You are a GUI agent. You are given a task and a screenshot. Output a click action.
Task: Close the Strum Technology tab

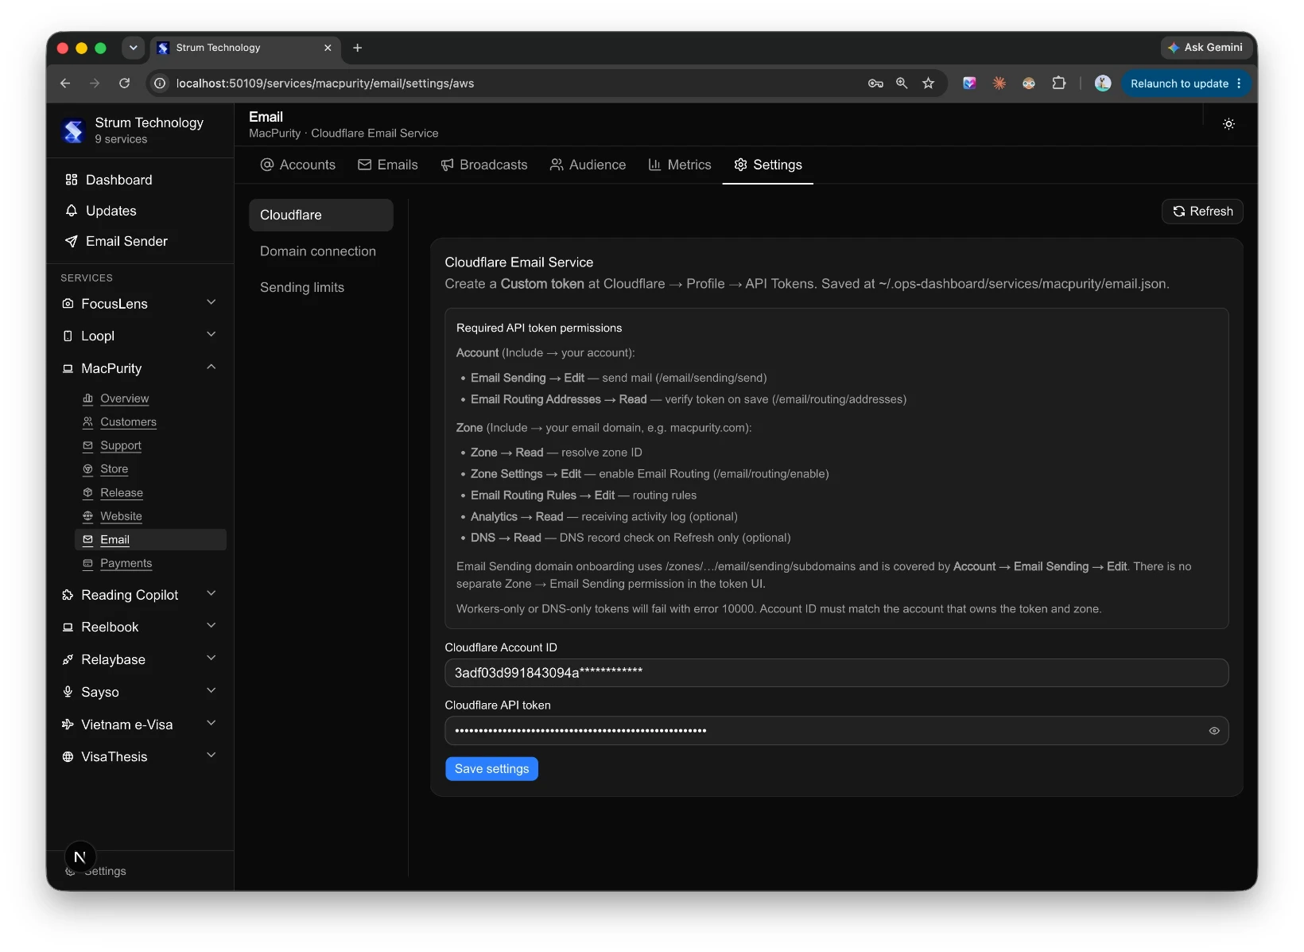(x=328, y=48)
